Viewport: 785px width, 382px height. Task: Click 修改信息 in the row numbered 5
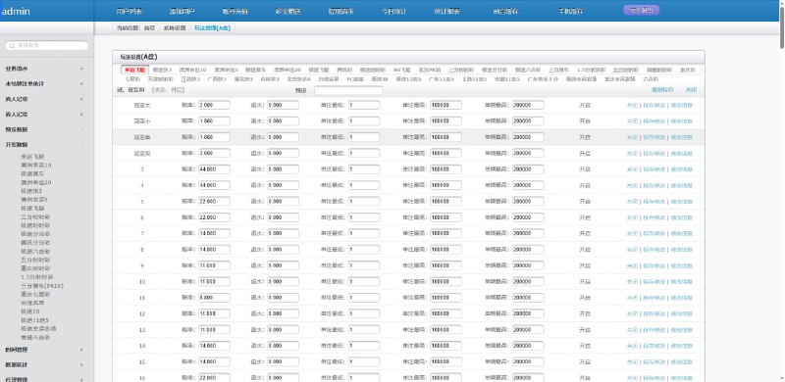[681, 202]
